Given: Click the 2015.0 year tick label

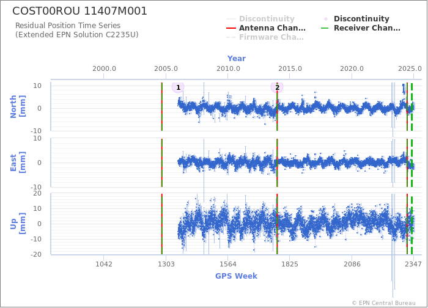Looking at the screenshot, I should click(290, 68).
